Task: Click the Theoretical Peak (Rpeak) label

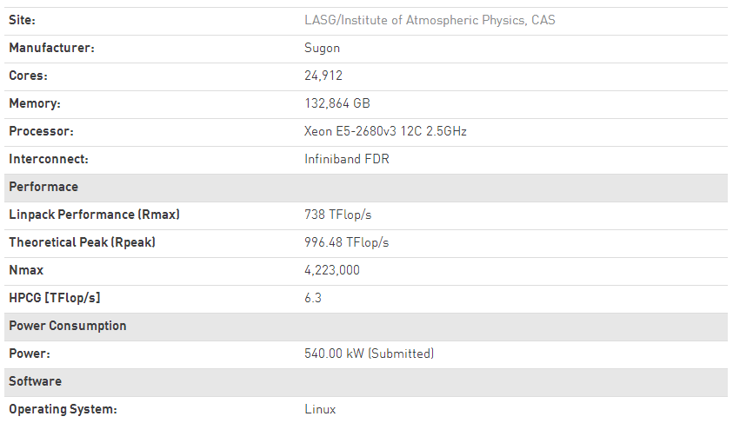Action: pos(82,242)
